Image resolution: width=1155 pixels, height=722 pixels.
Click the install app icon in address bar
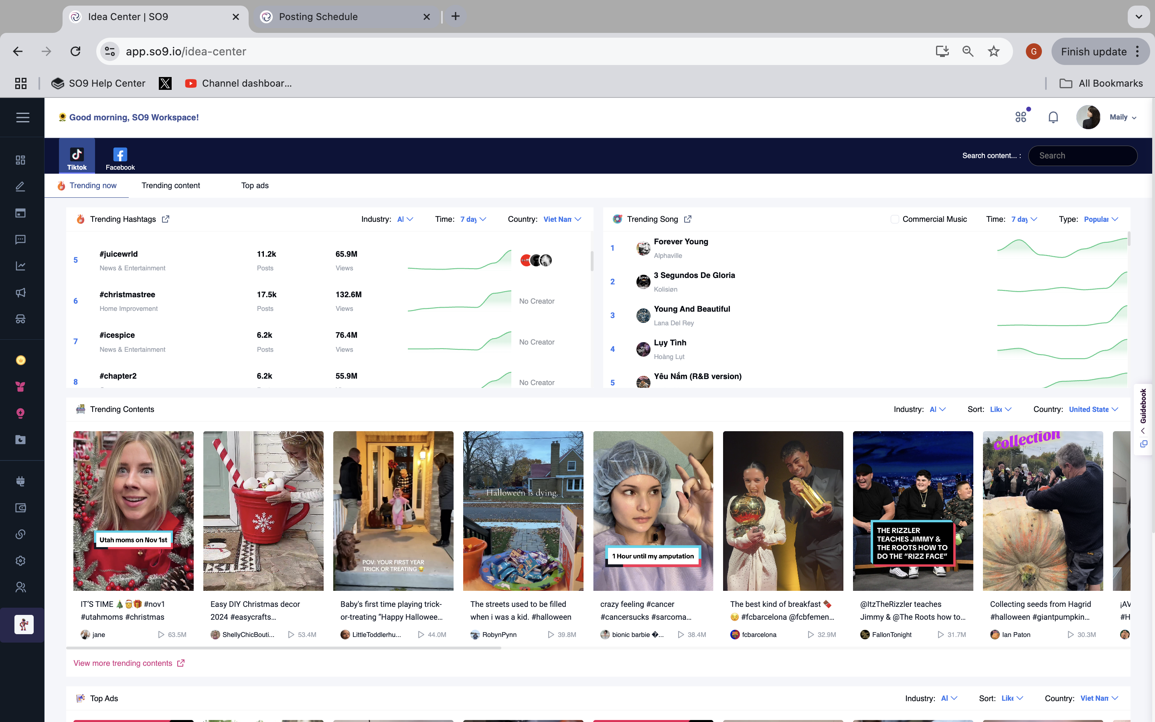click(x=942, y=52)
